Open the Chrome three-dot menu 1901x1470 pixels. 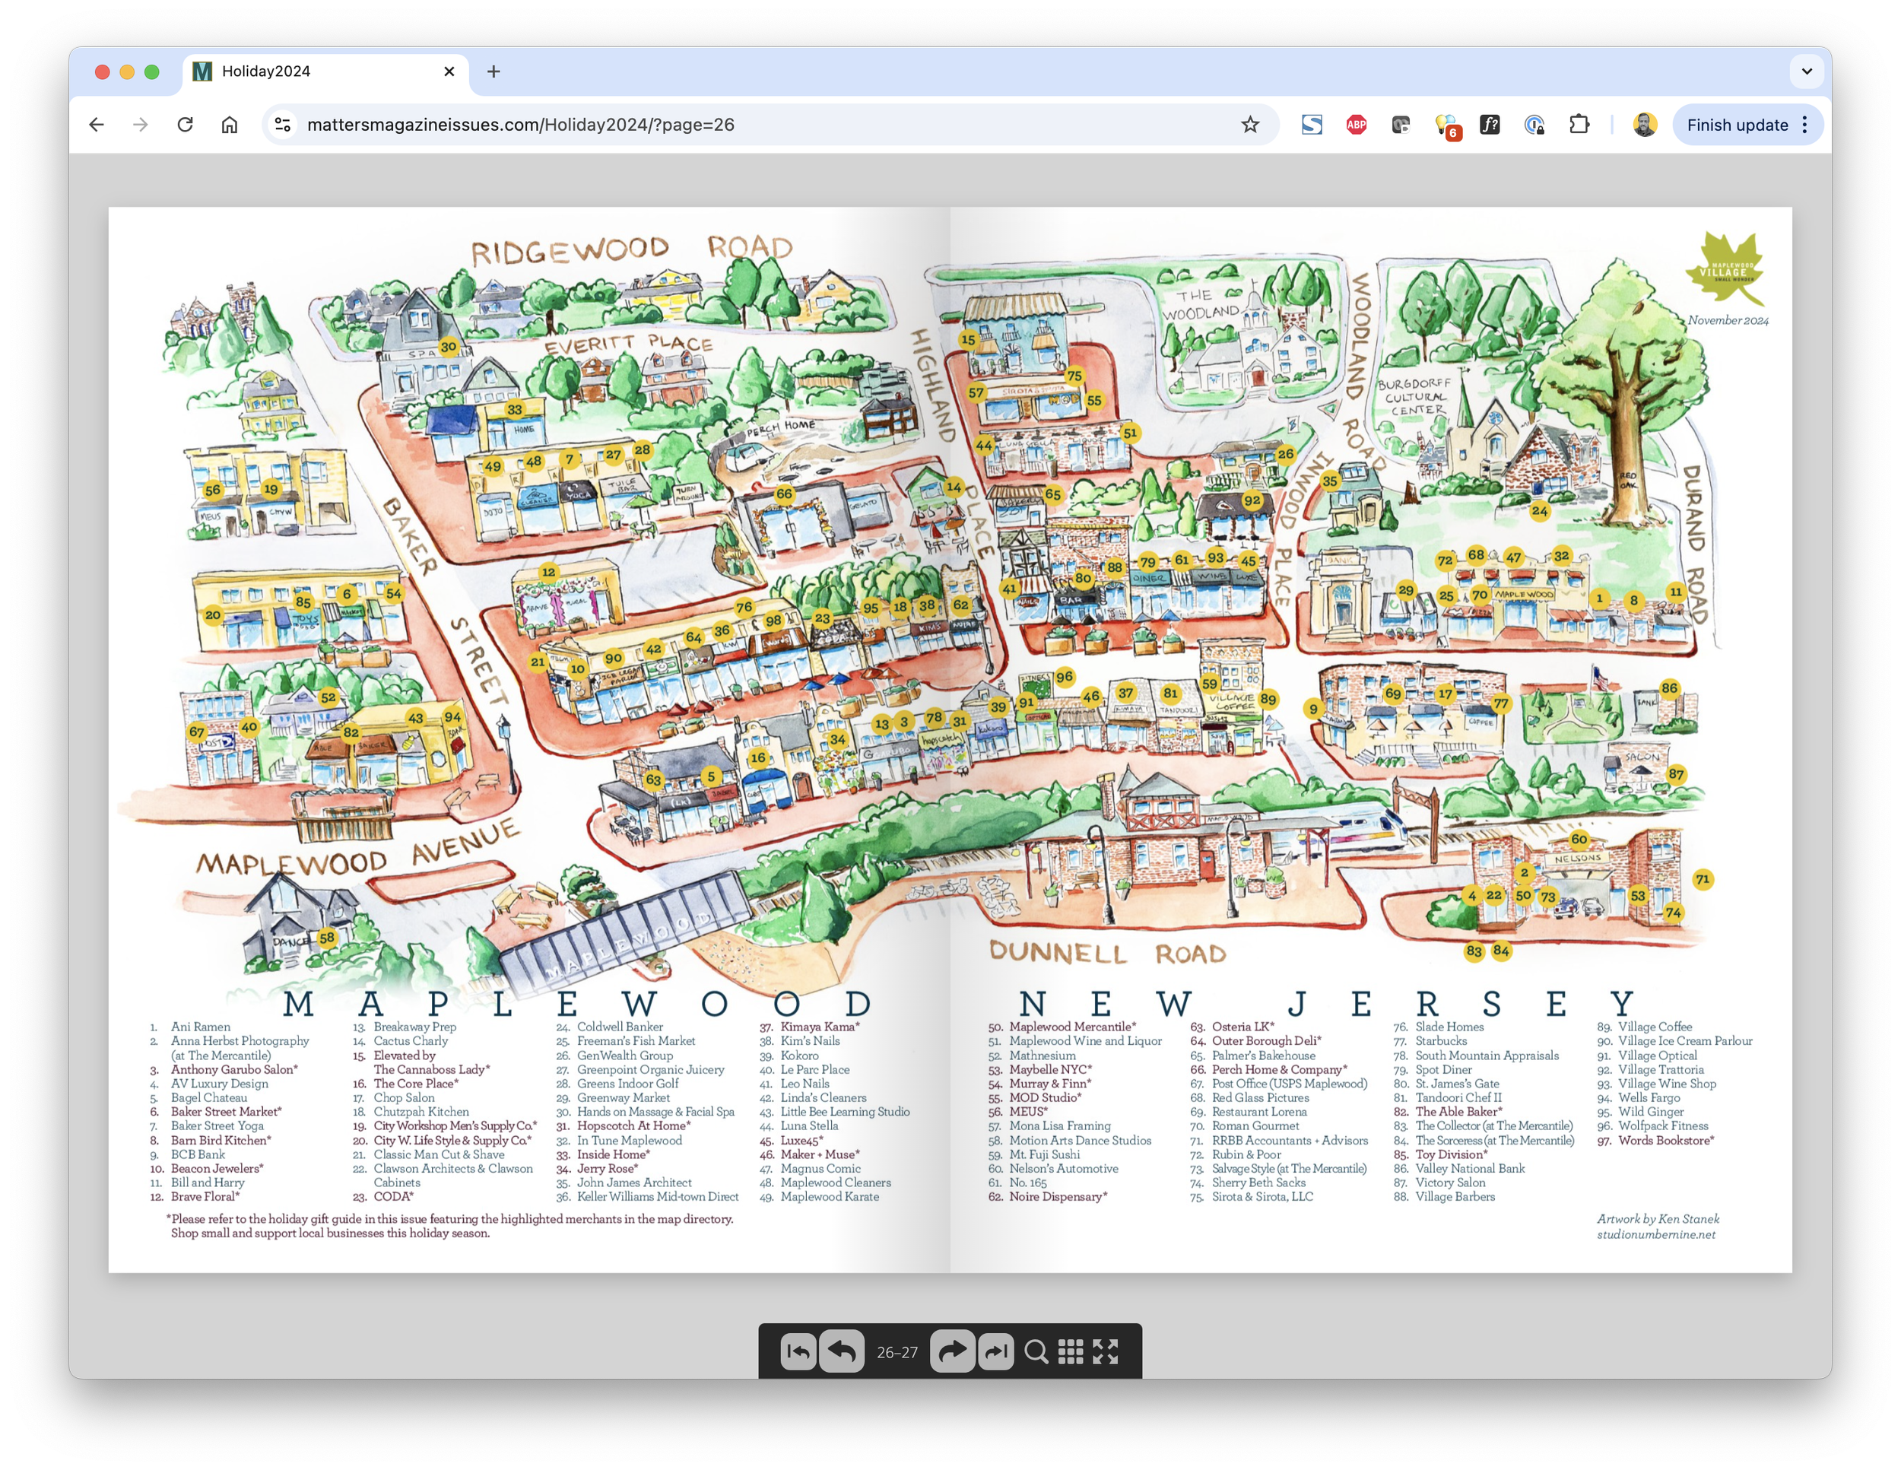point(1804,125)
